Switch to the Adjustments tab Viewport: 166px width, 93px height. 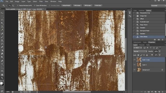click(137, 42)
